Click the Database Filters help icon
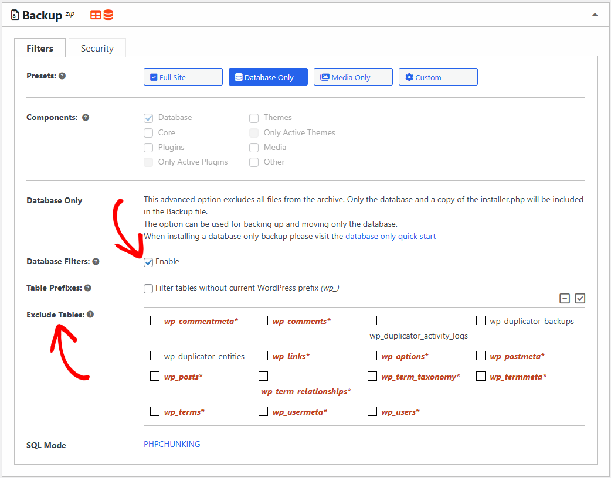The image size is (611, 478). (x=96, y=262)
